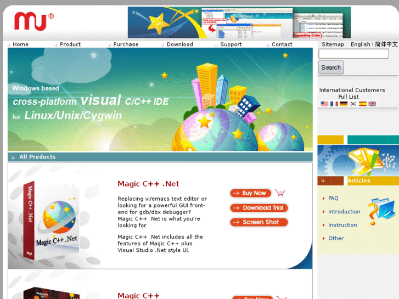Open the Support menu item

pos(231,44)
